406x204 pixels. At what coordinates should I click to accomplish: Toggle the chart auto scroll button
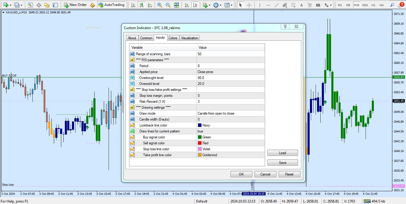186,5
